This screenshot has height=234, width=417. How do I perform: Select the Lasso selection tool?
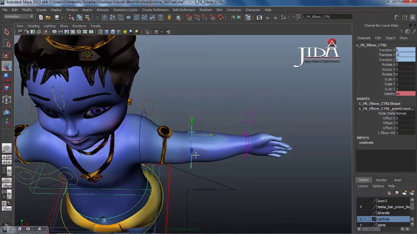click(7, 43)
